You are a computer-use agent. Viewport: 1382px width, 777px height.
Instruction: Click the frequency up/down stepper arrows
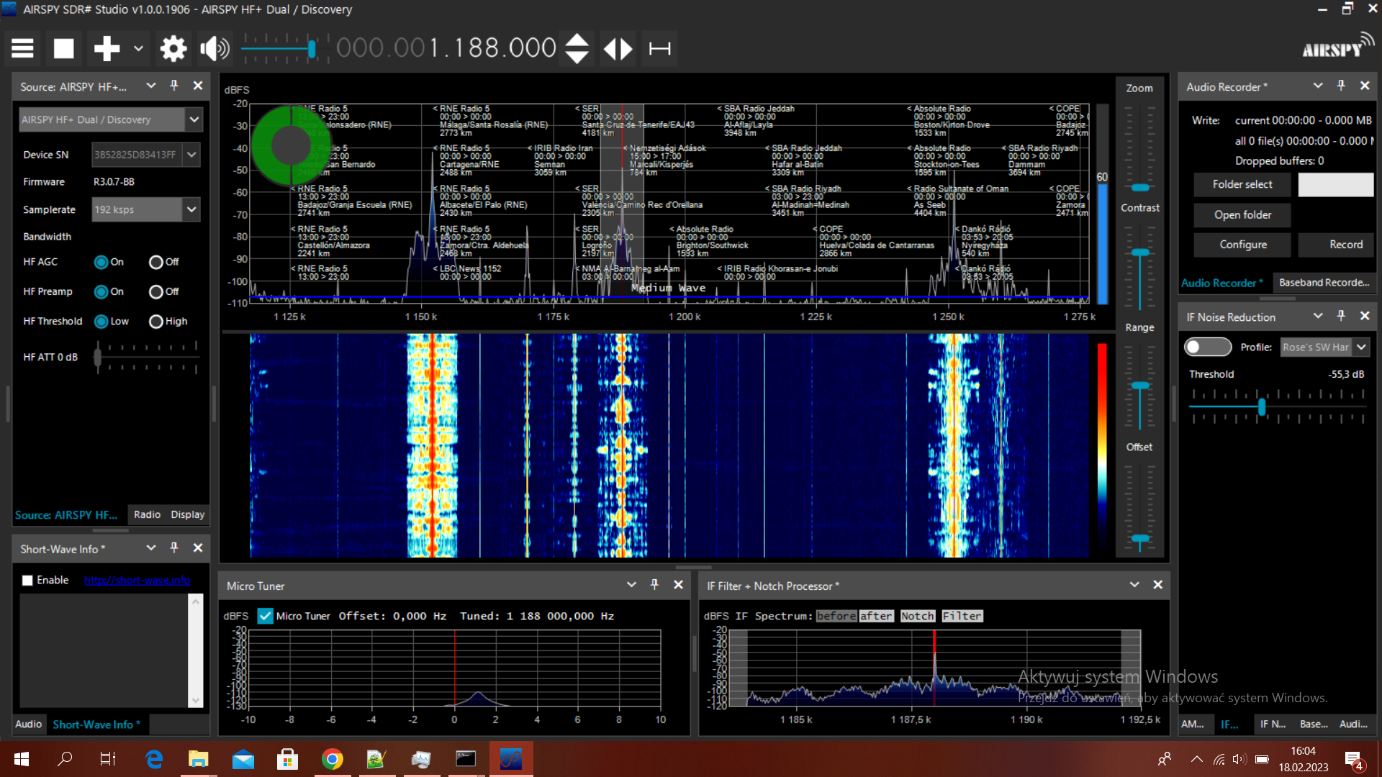click(577, 49)
